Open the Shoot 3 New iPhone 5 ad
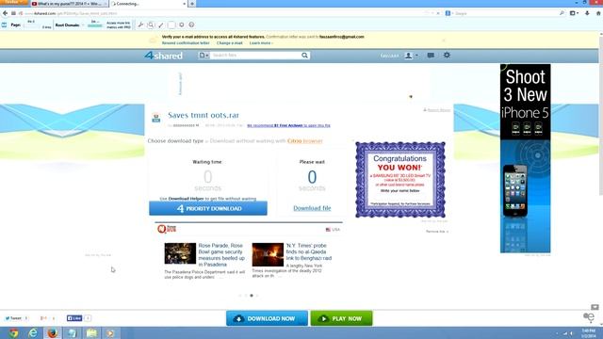This screenshot has height=339, width=603. 526,158
